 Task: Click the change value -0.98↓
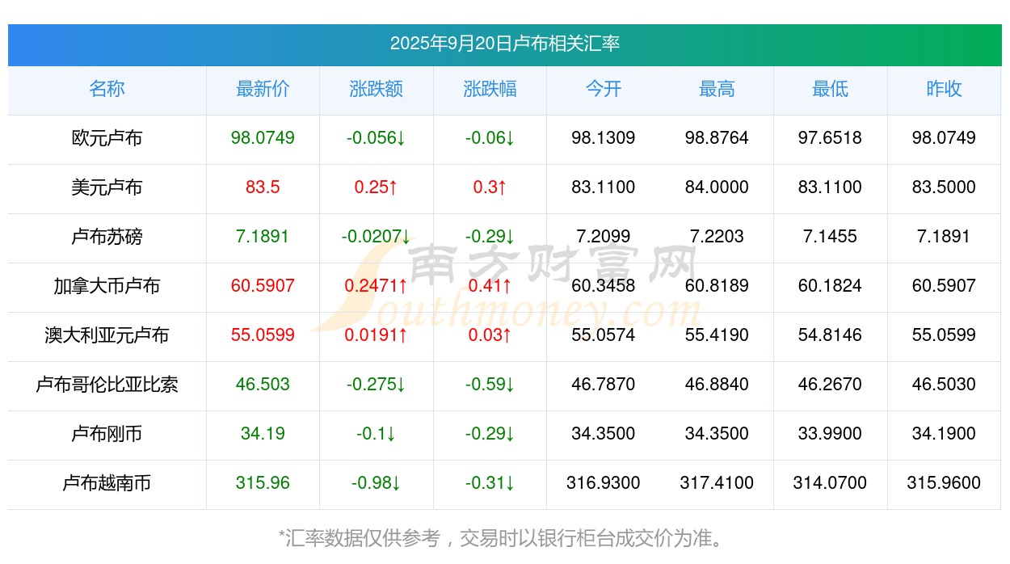pos(376,483)
